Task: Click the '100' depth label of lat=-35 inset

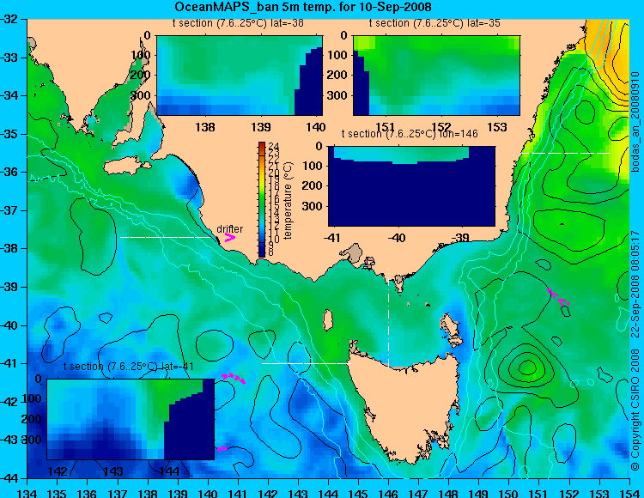Action: tap(337, 55)
